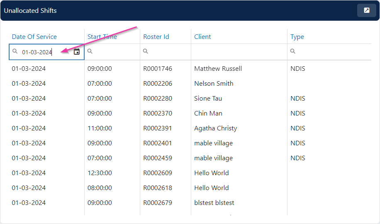The height and width of the screenshot is (224, 380).
Task: Click client name blstest blstest
Action: click(x=214, y=203)
